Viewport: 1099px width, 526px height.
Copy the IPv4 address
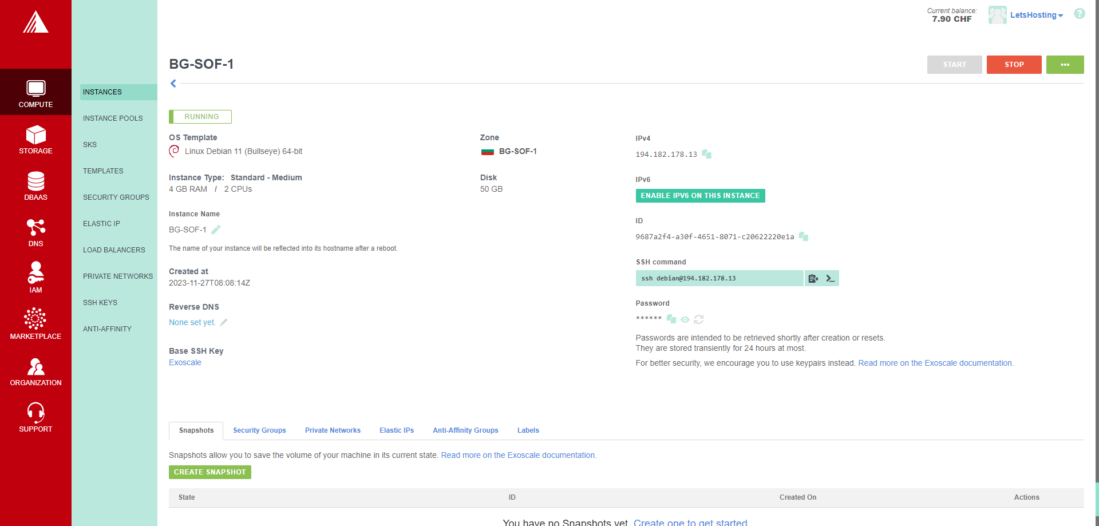(707, 154)
